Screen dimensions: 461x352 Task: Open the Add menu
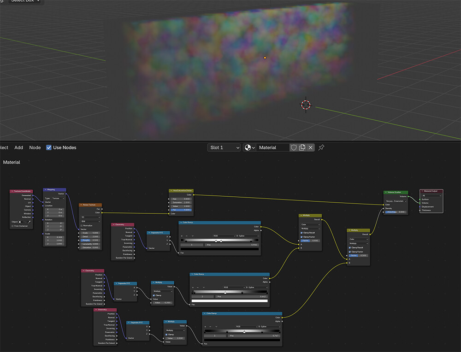pos(18,147)
